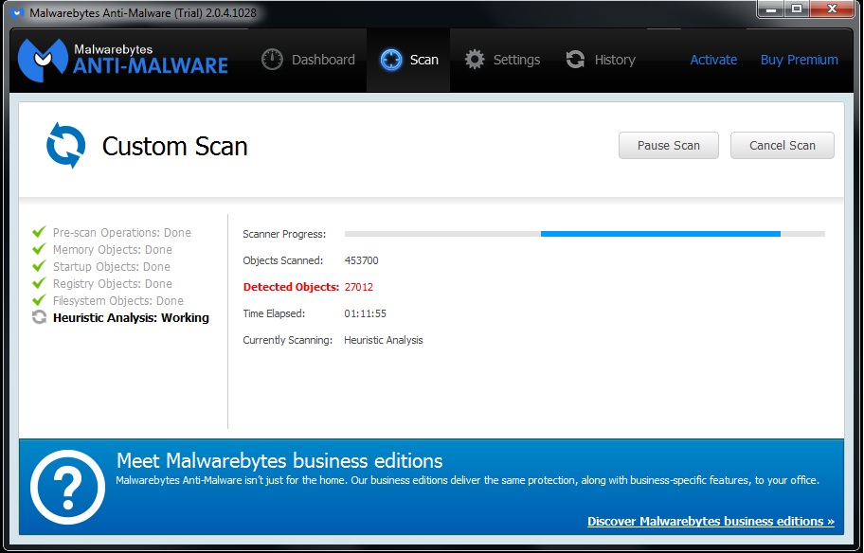Click Memory Objects: Done text
This screenshot has width=864, height=553.
[x=113, y=249]
